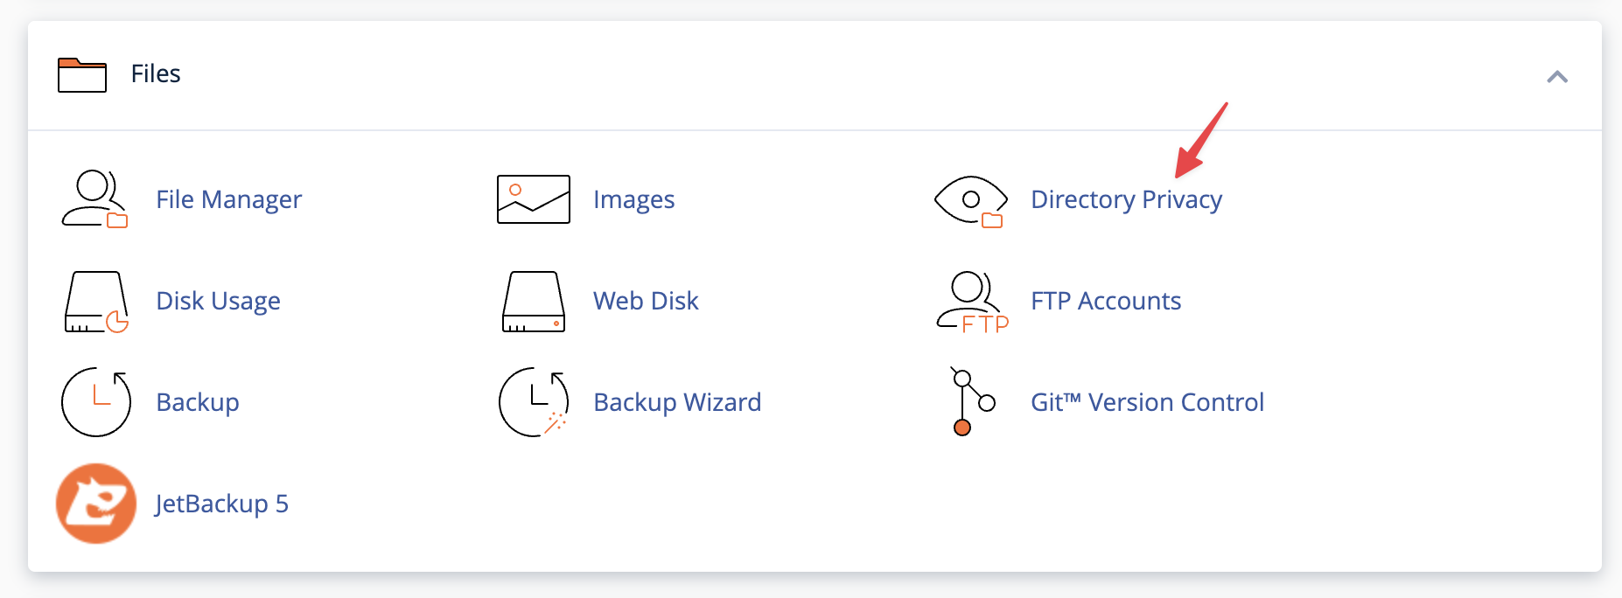Open the FTP Accounts user icon
This screenshot has width=1622, height=598.
pyautogui.click(x=972, y=302)
